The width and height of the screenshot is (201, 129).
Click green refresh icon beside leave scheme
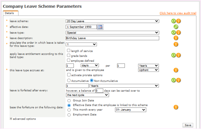pyautogui.click(x=173, y=21)
